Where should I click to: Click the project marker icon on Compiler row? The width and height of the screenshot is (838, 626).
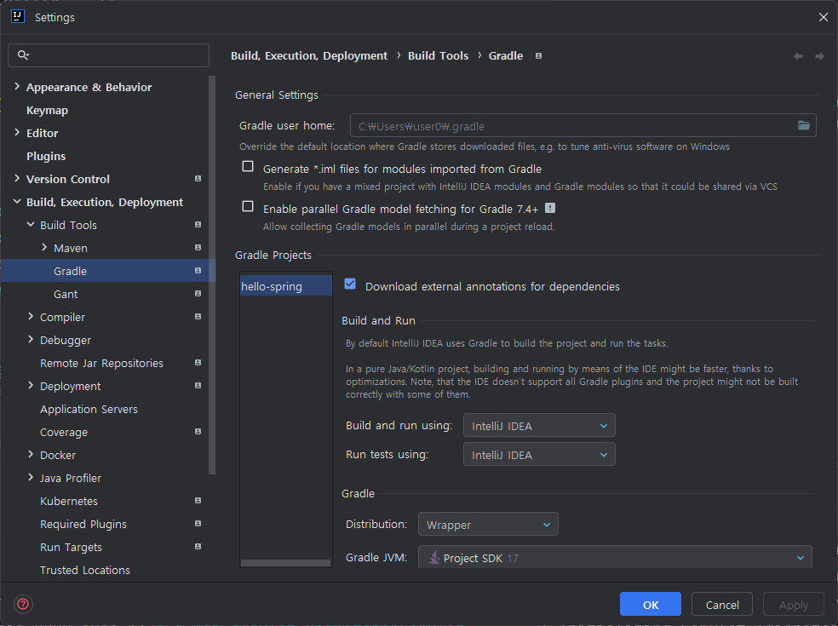[x=198, y=317]
